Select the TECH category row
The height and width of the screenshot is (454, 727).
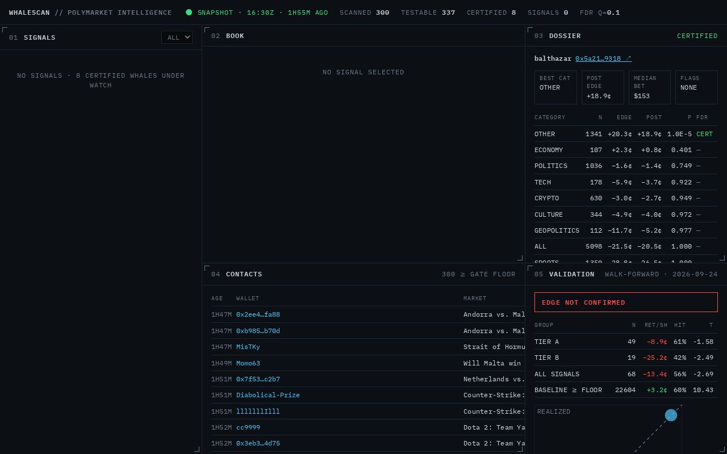626,182
